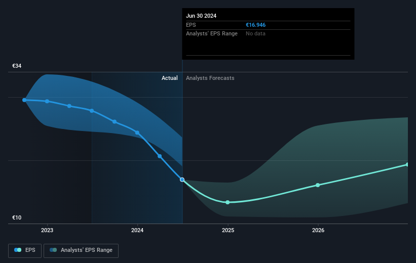Viewport: 416px width, 263px height.
Task: Click the tooltip label to the left of €16.946
Action: 191,25
